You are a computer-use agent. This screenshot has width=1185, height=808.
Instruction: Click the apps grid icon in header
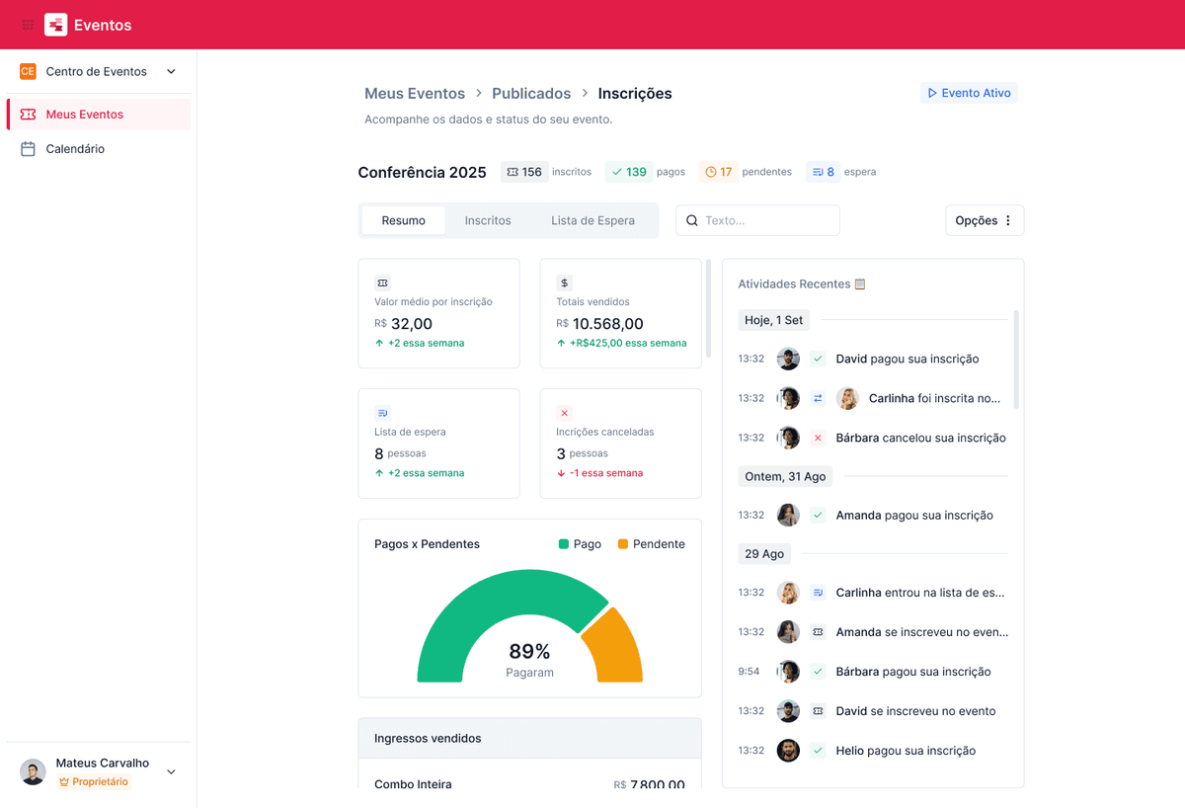[x=28, y=25]
